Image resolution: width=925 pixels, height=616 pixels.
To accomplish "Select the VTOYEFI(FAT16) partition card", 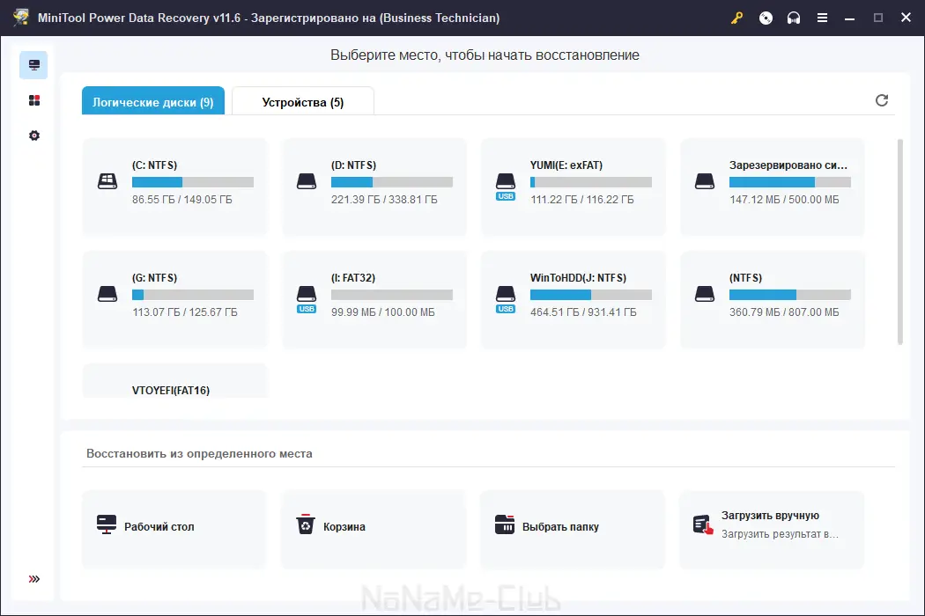I will (174, 381).
